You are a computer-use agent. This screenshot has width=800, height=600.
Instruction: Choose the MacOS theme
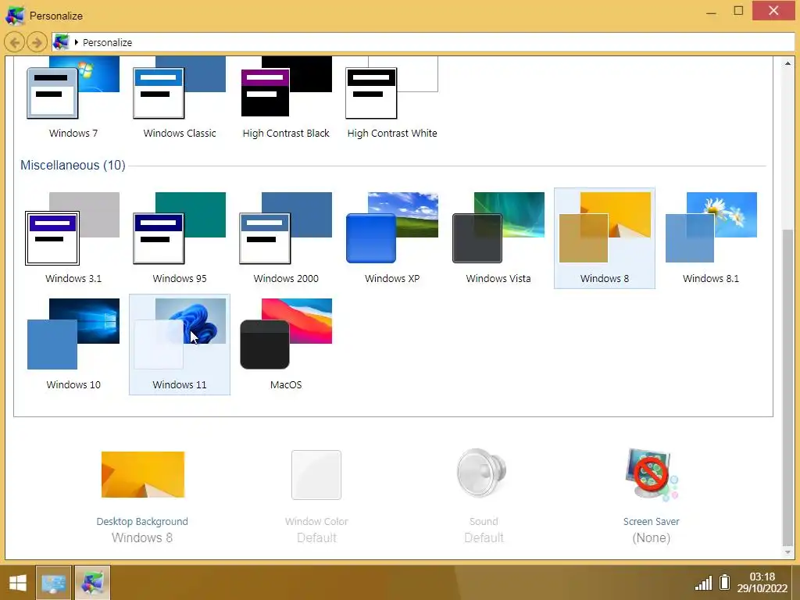click(286, 345)
